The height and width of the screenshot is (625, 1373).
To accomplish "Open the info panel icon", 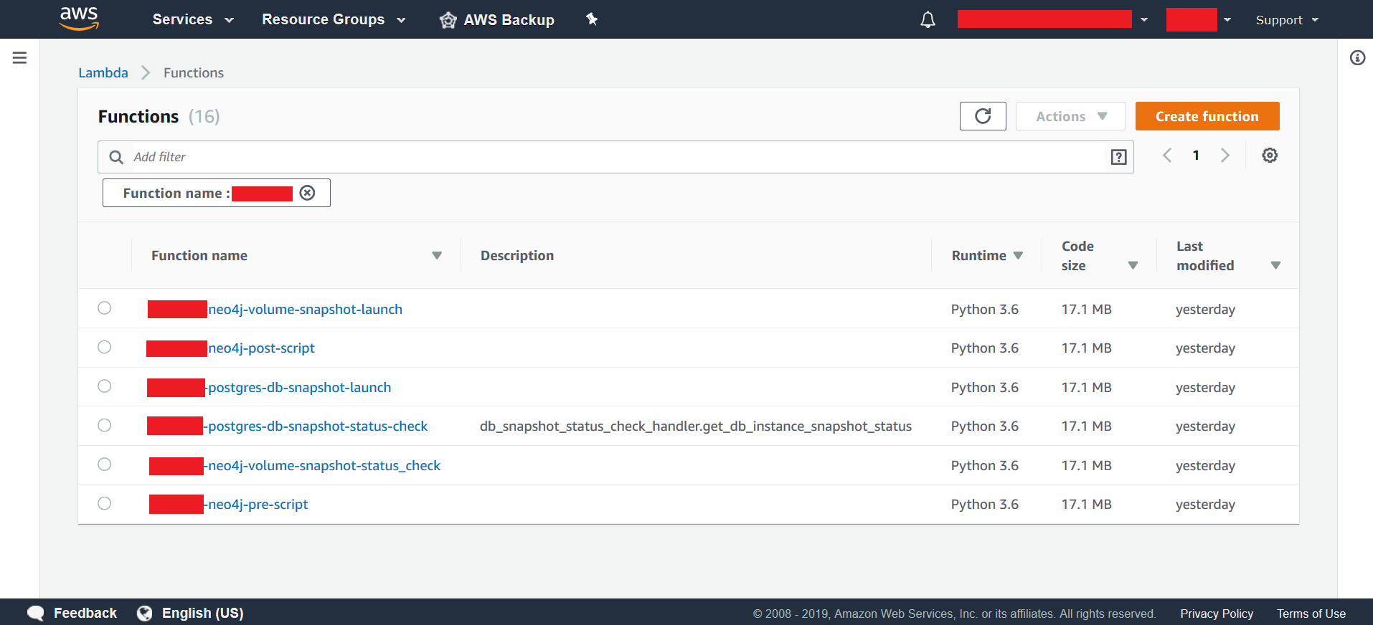I will (x=1357, y=57).
